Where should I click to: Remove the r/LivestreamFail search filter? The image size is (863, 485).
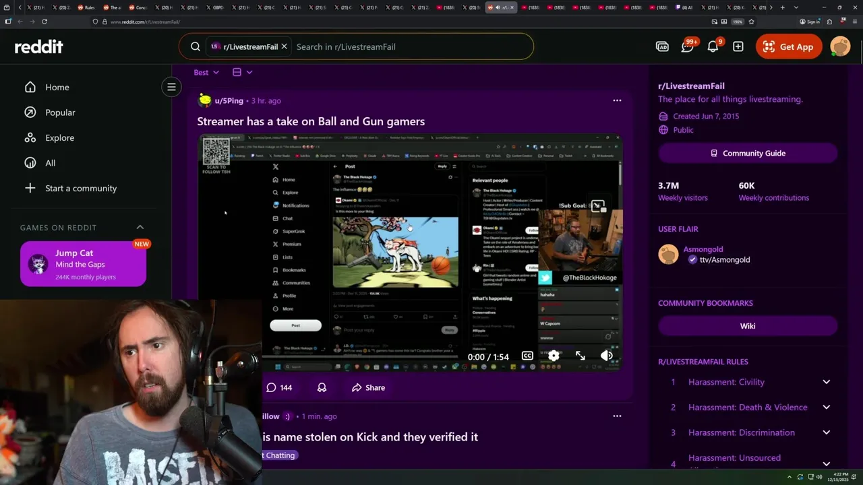pos(284,46)
